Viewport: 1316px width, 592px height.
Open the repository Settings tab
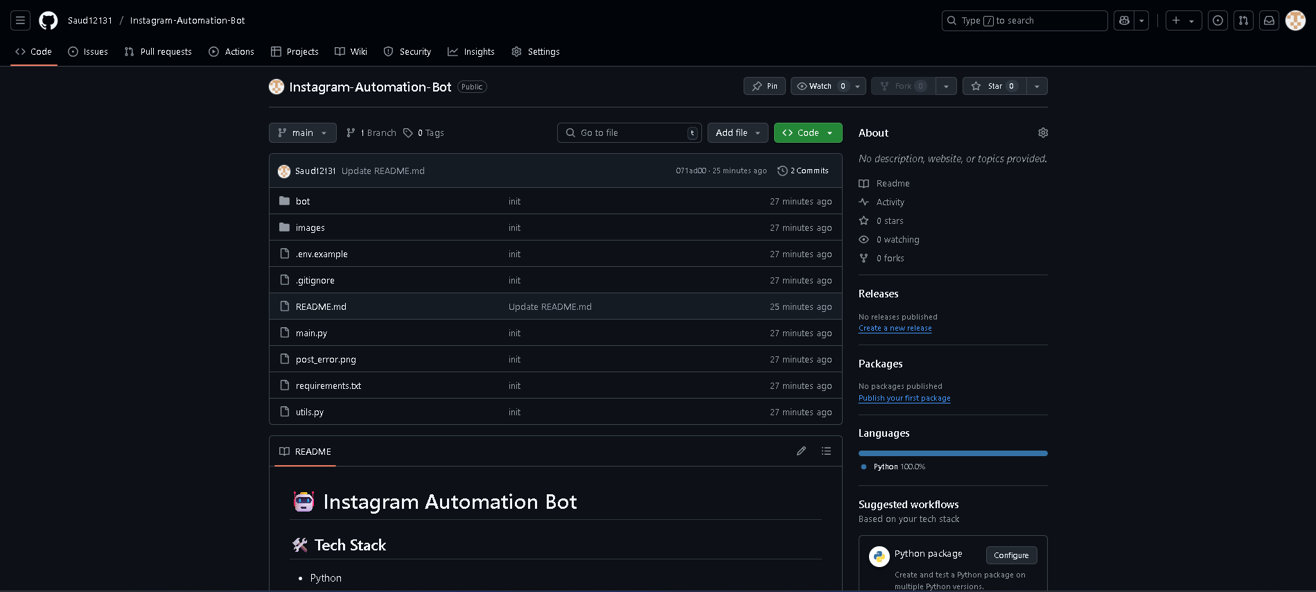point(536,51)
